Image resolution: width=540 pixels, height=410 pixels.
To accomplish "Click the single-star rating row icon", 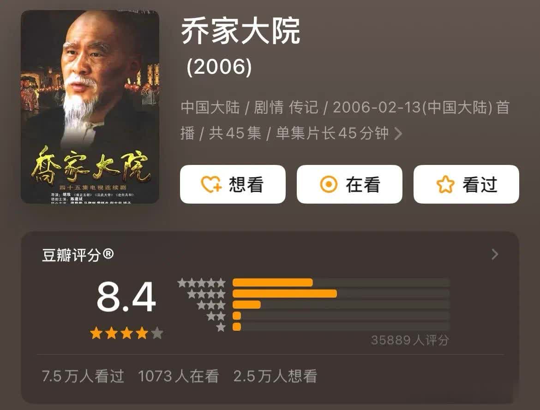I will click(221, 327).
